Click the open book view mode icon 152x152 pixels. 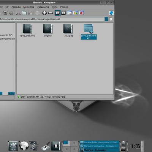63,13
